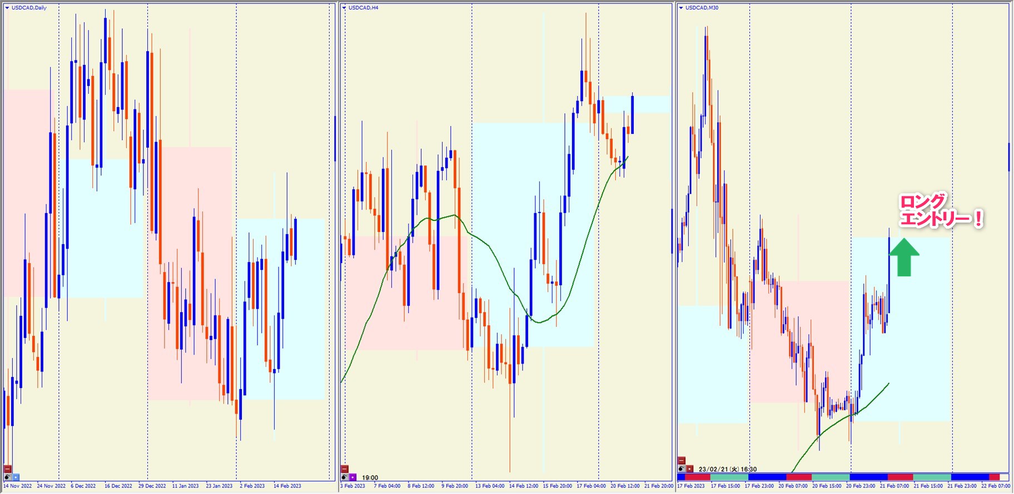Open USDCAD,H4 chart dropdown arrow
This screenshot has width=1014, height=494.
345,8
